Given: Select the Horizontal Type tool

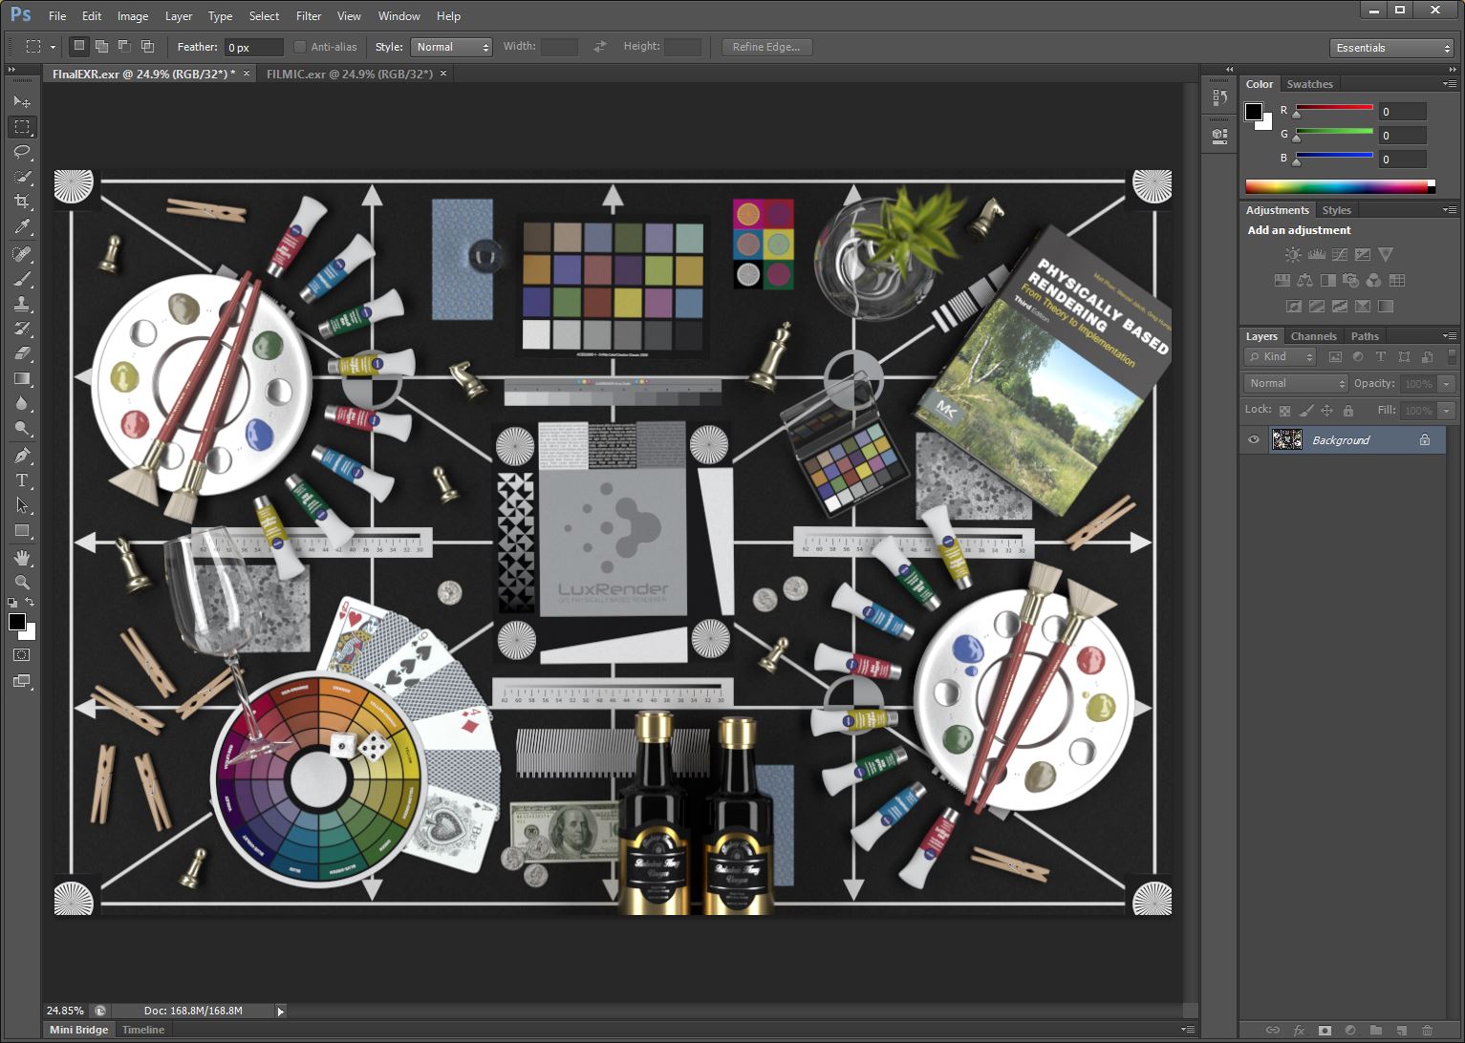Looking at the screenshot, I should 22,480.
